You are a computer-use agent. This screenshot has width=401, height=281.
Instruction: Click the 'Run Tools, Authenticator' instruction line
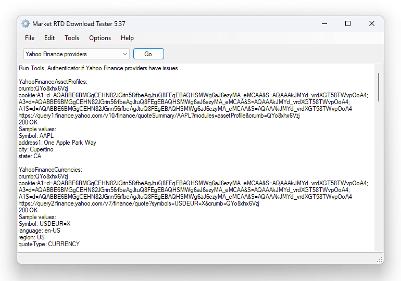99,68
